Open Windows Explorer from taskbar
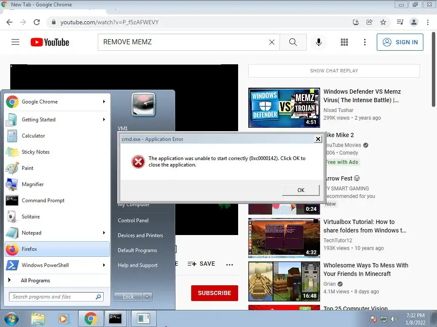 point(38,319)
